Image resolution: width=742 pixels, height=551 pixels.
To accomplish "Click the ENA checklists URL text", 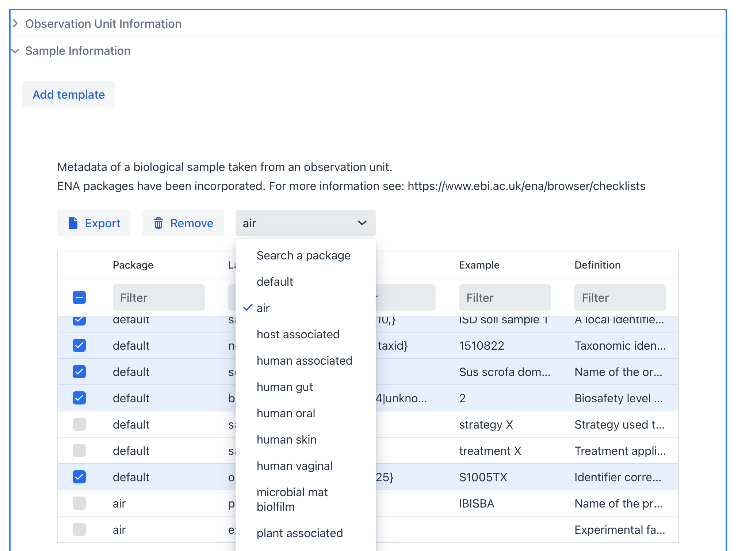I will pos(527,186).
